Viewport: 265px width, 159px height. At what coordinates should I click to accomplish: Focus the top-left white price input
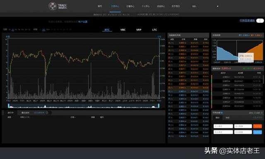[223, 126]
